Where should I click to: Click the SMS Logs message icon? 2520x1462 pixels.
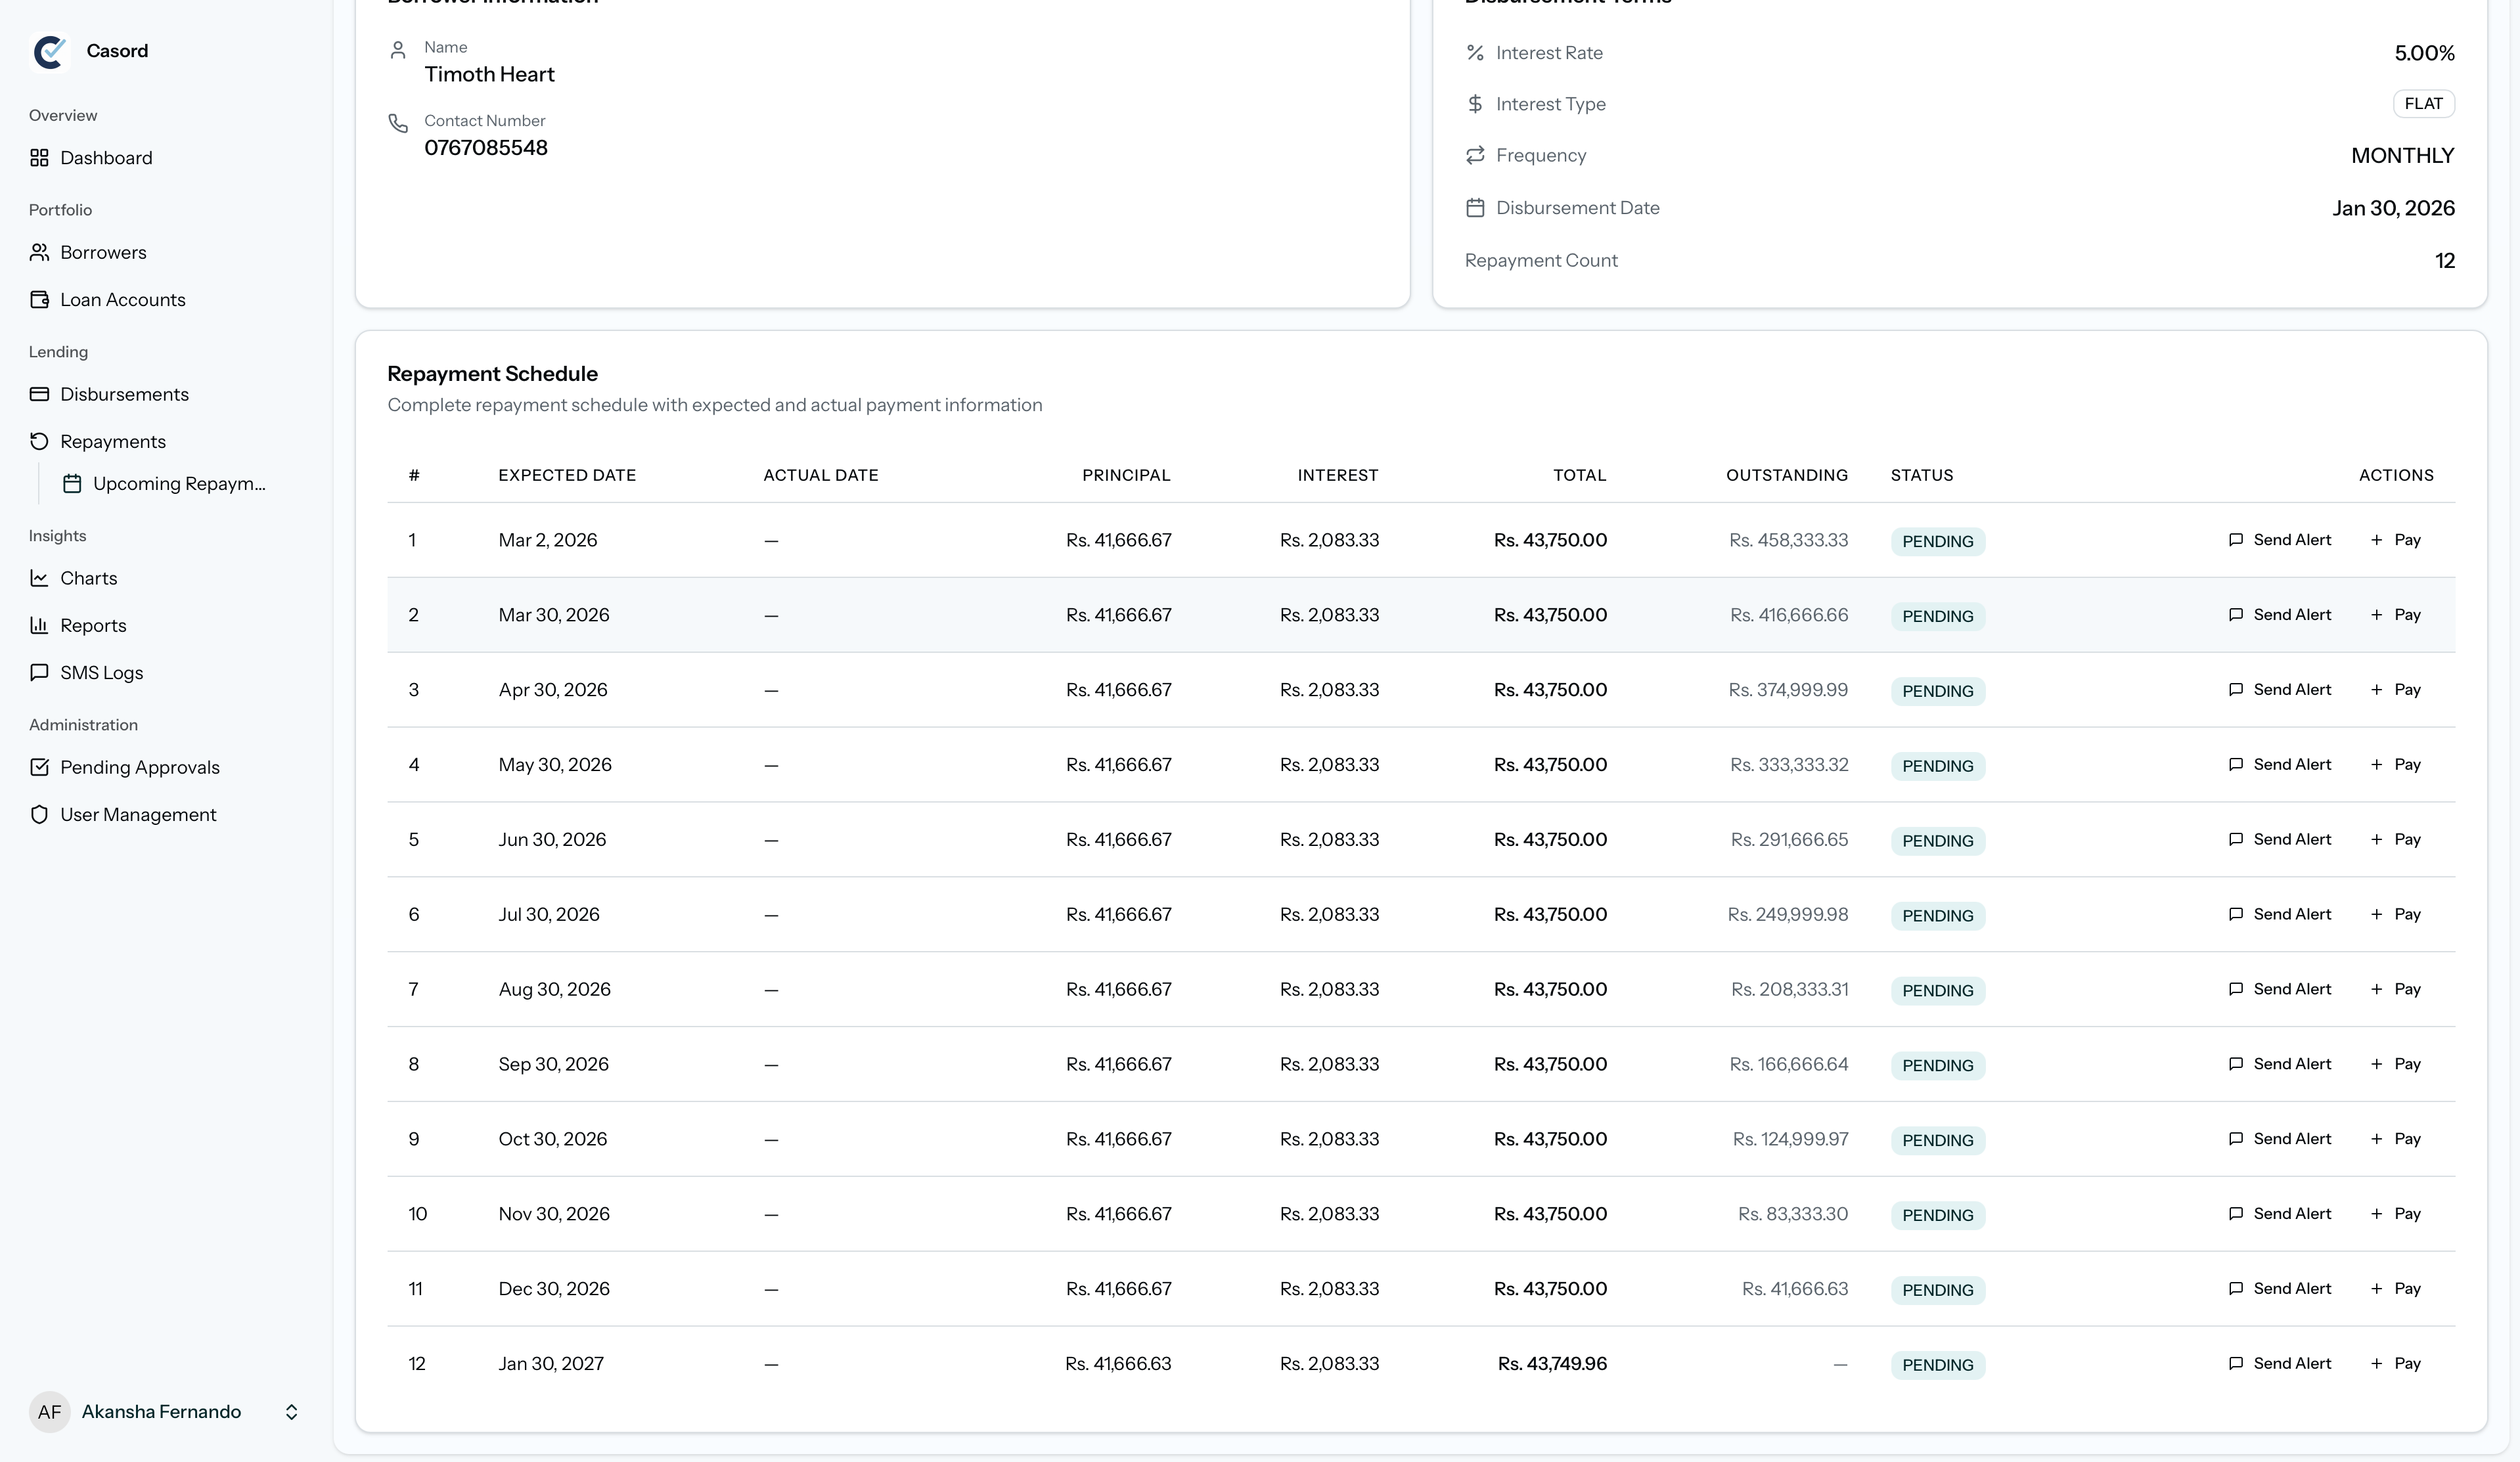[39, 672]
